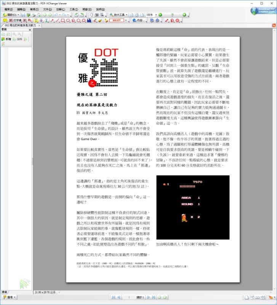Select the 書籤 tab at panel bottom
Image resolution: width=277 pixels, height=305 pixels.
tap(5, 292)
